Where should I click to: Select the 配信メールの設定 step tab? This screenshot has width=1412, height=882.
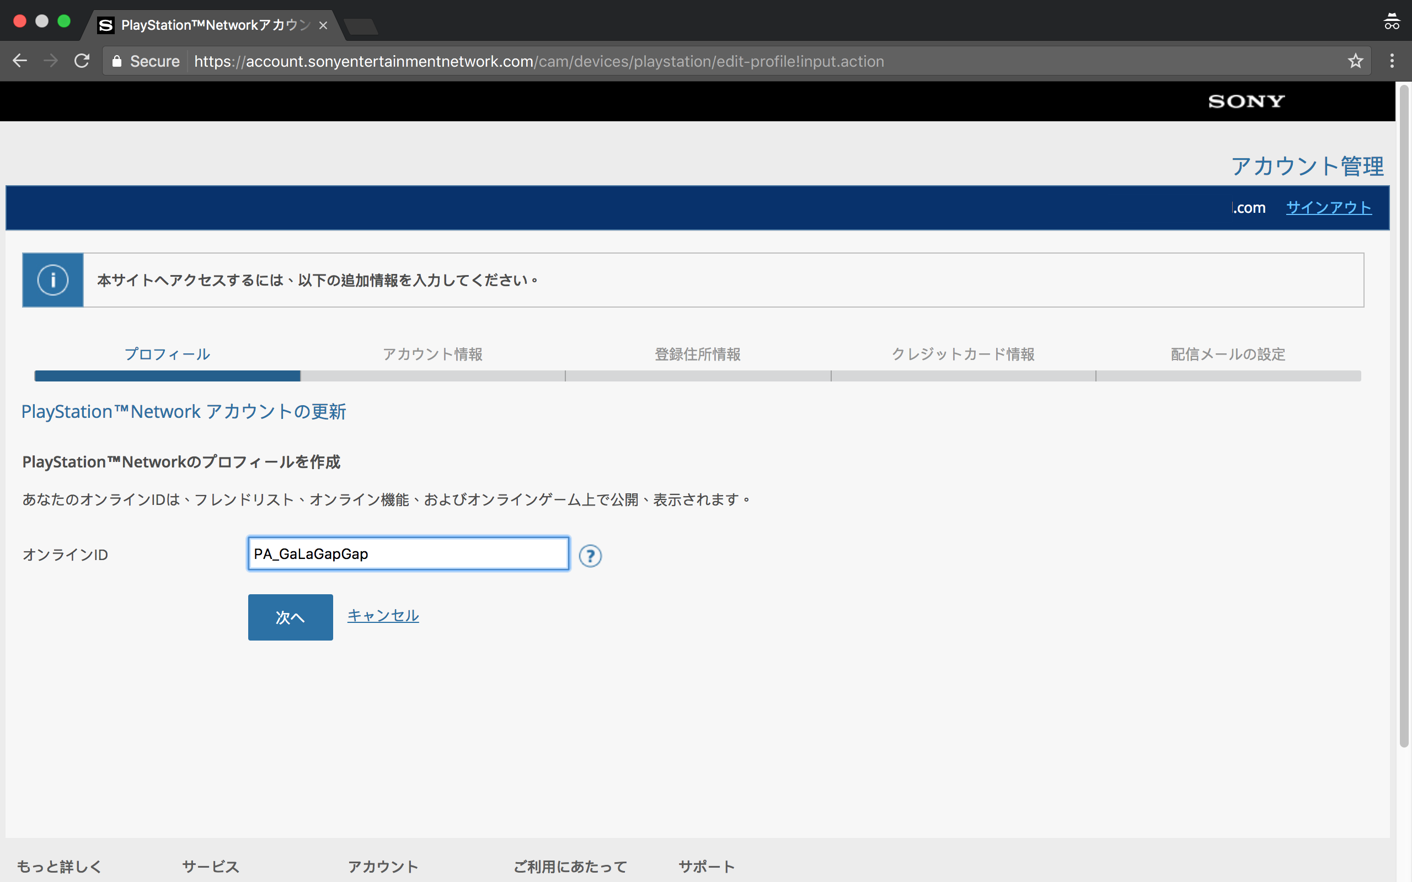[x=1228, y=354]
